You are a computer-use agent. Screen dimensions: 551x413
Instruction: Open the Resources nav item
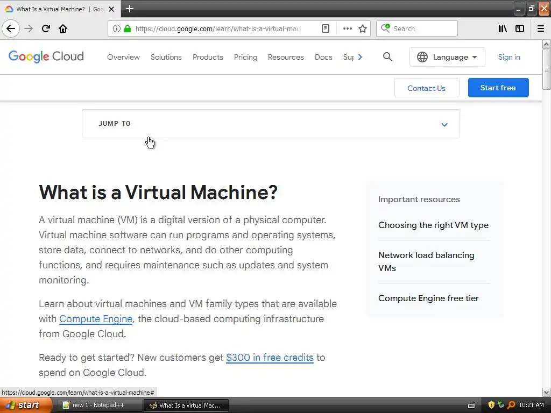286,57
